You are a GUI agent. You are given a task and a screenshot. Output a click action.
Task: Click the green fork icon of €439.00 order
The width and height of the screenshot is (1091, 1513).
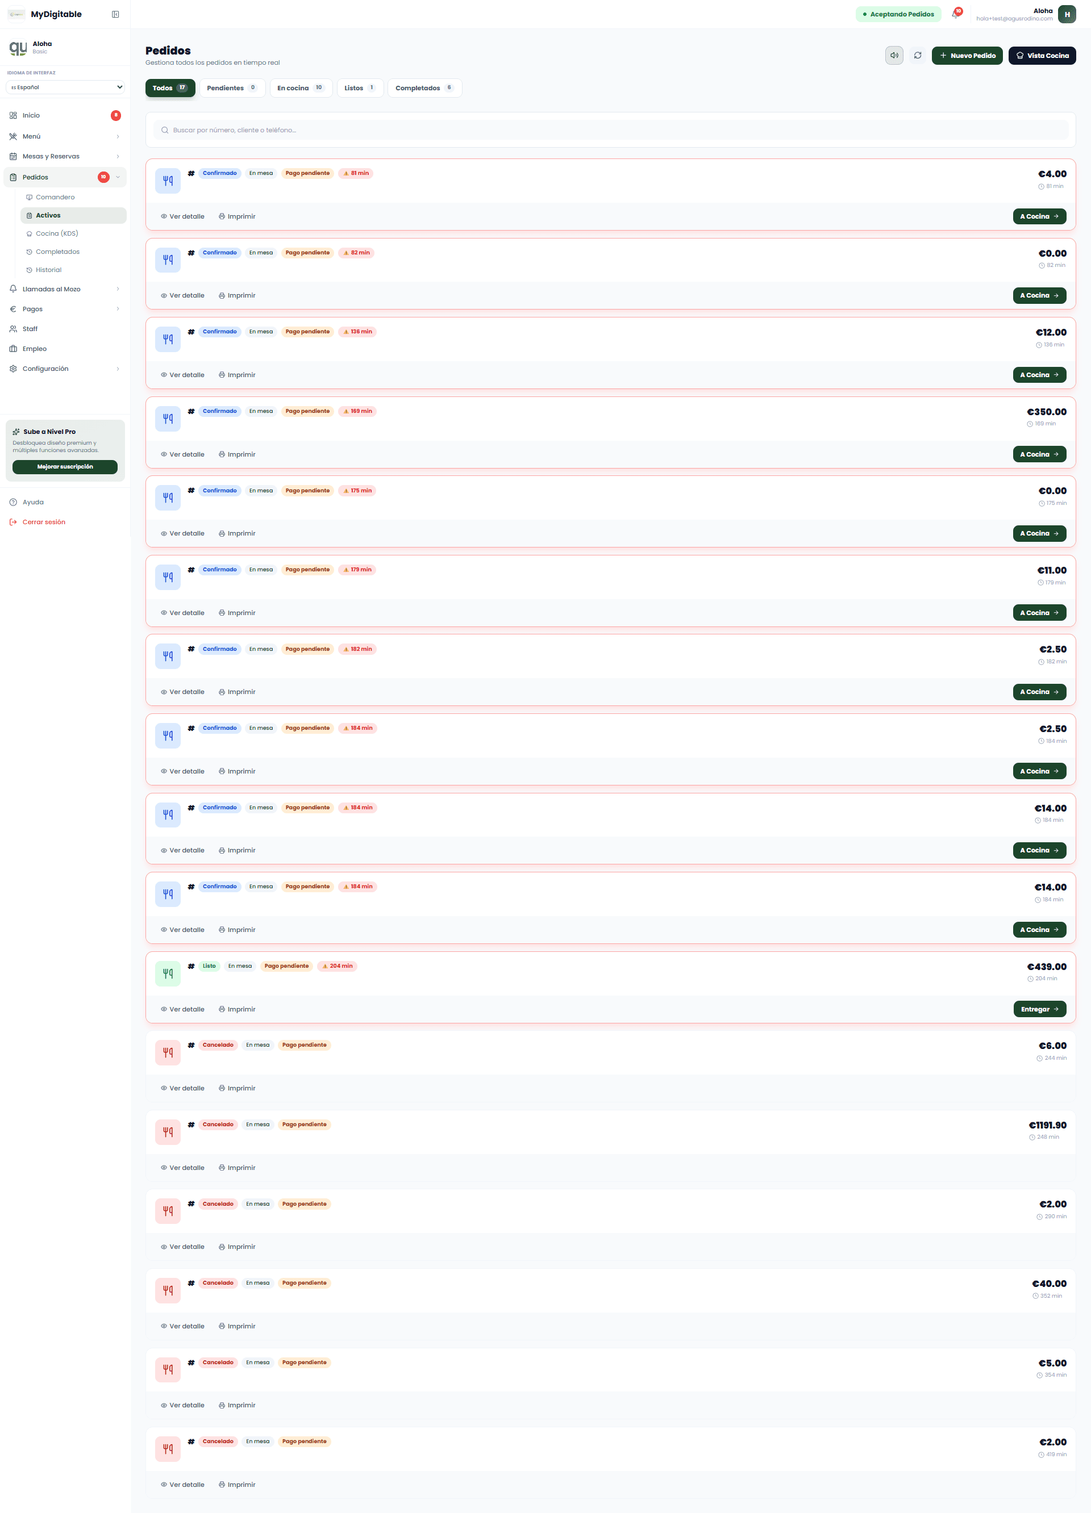click(168, 973)
